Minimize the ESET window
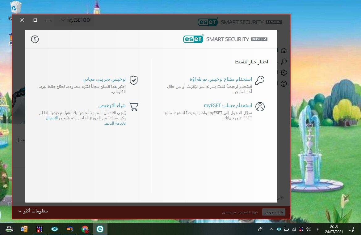Image resolution: width=361 pixels, height=235 pixels. [48, 20]
